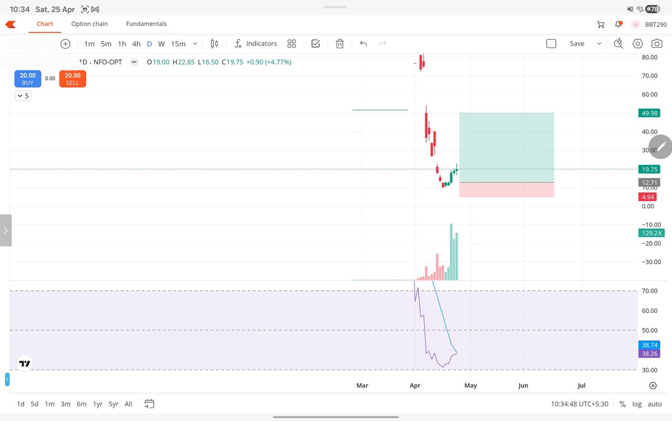Take a chart snapshot with camera icon

[x=657, y=44]
